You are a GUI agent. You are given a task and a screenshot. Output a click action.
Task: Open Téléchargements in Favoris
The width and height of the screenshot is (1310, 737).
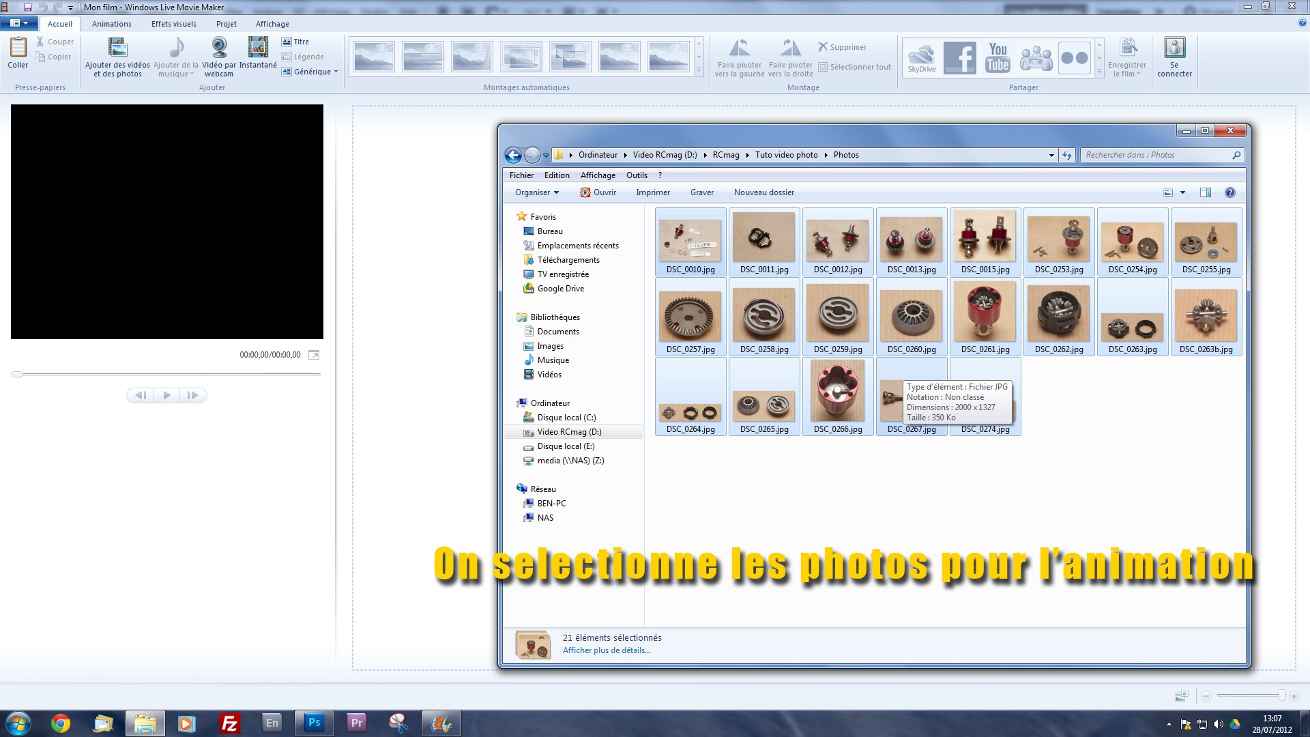[x=568, y=260]
